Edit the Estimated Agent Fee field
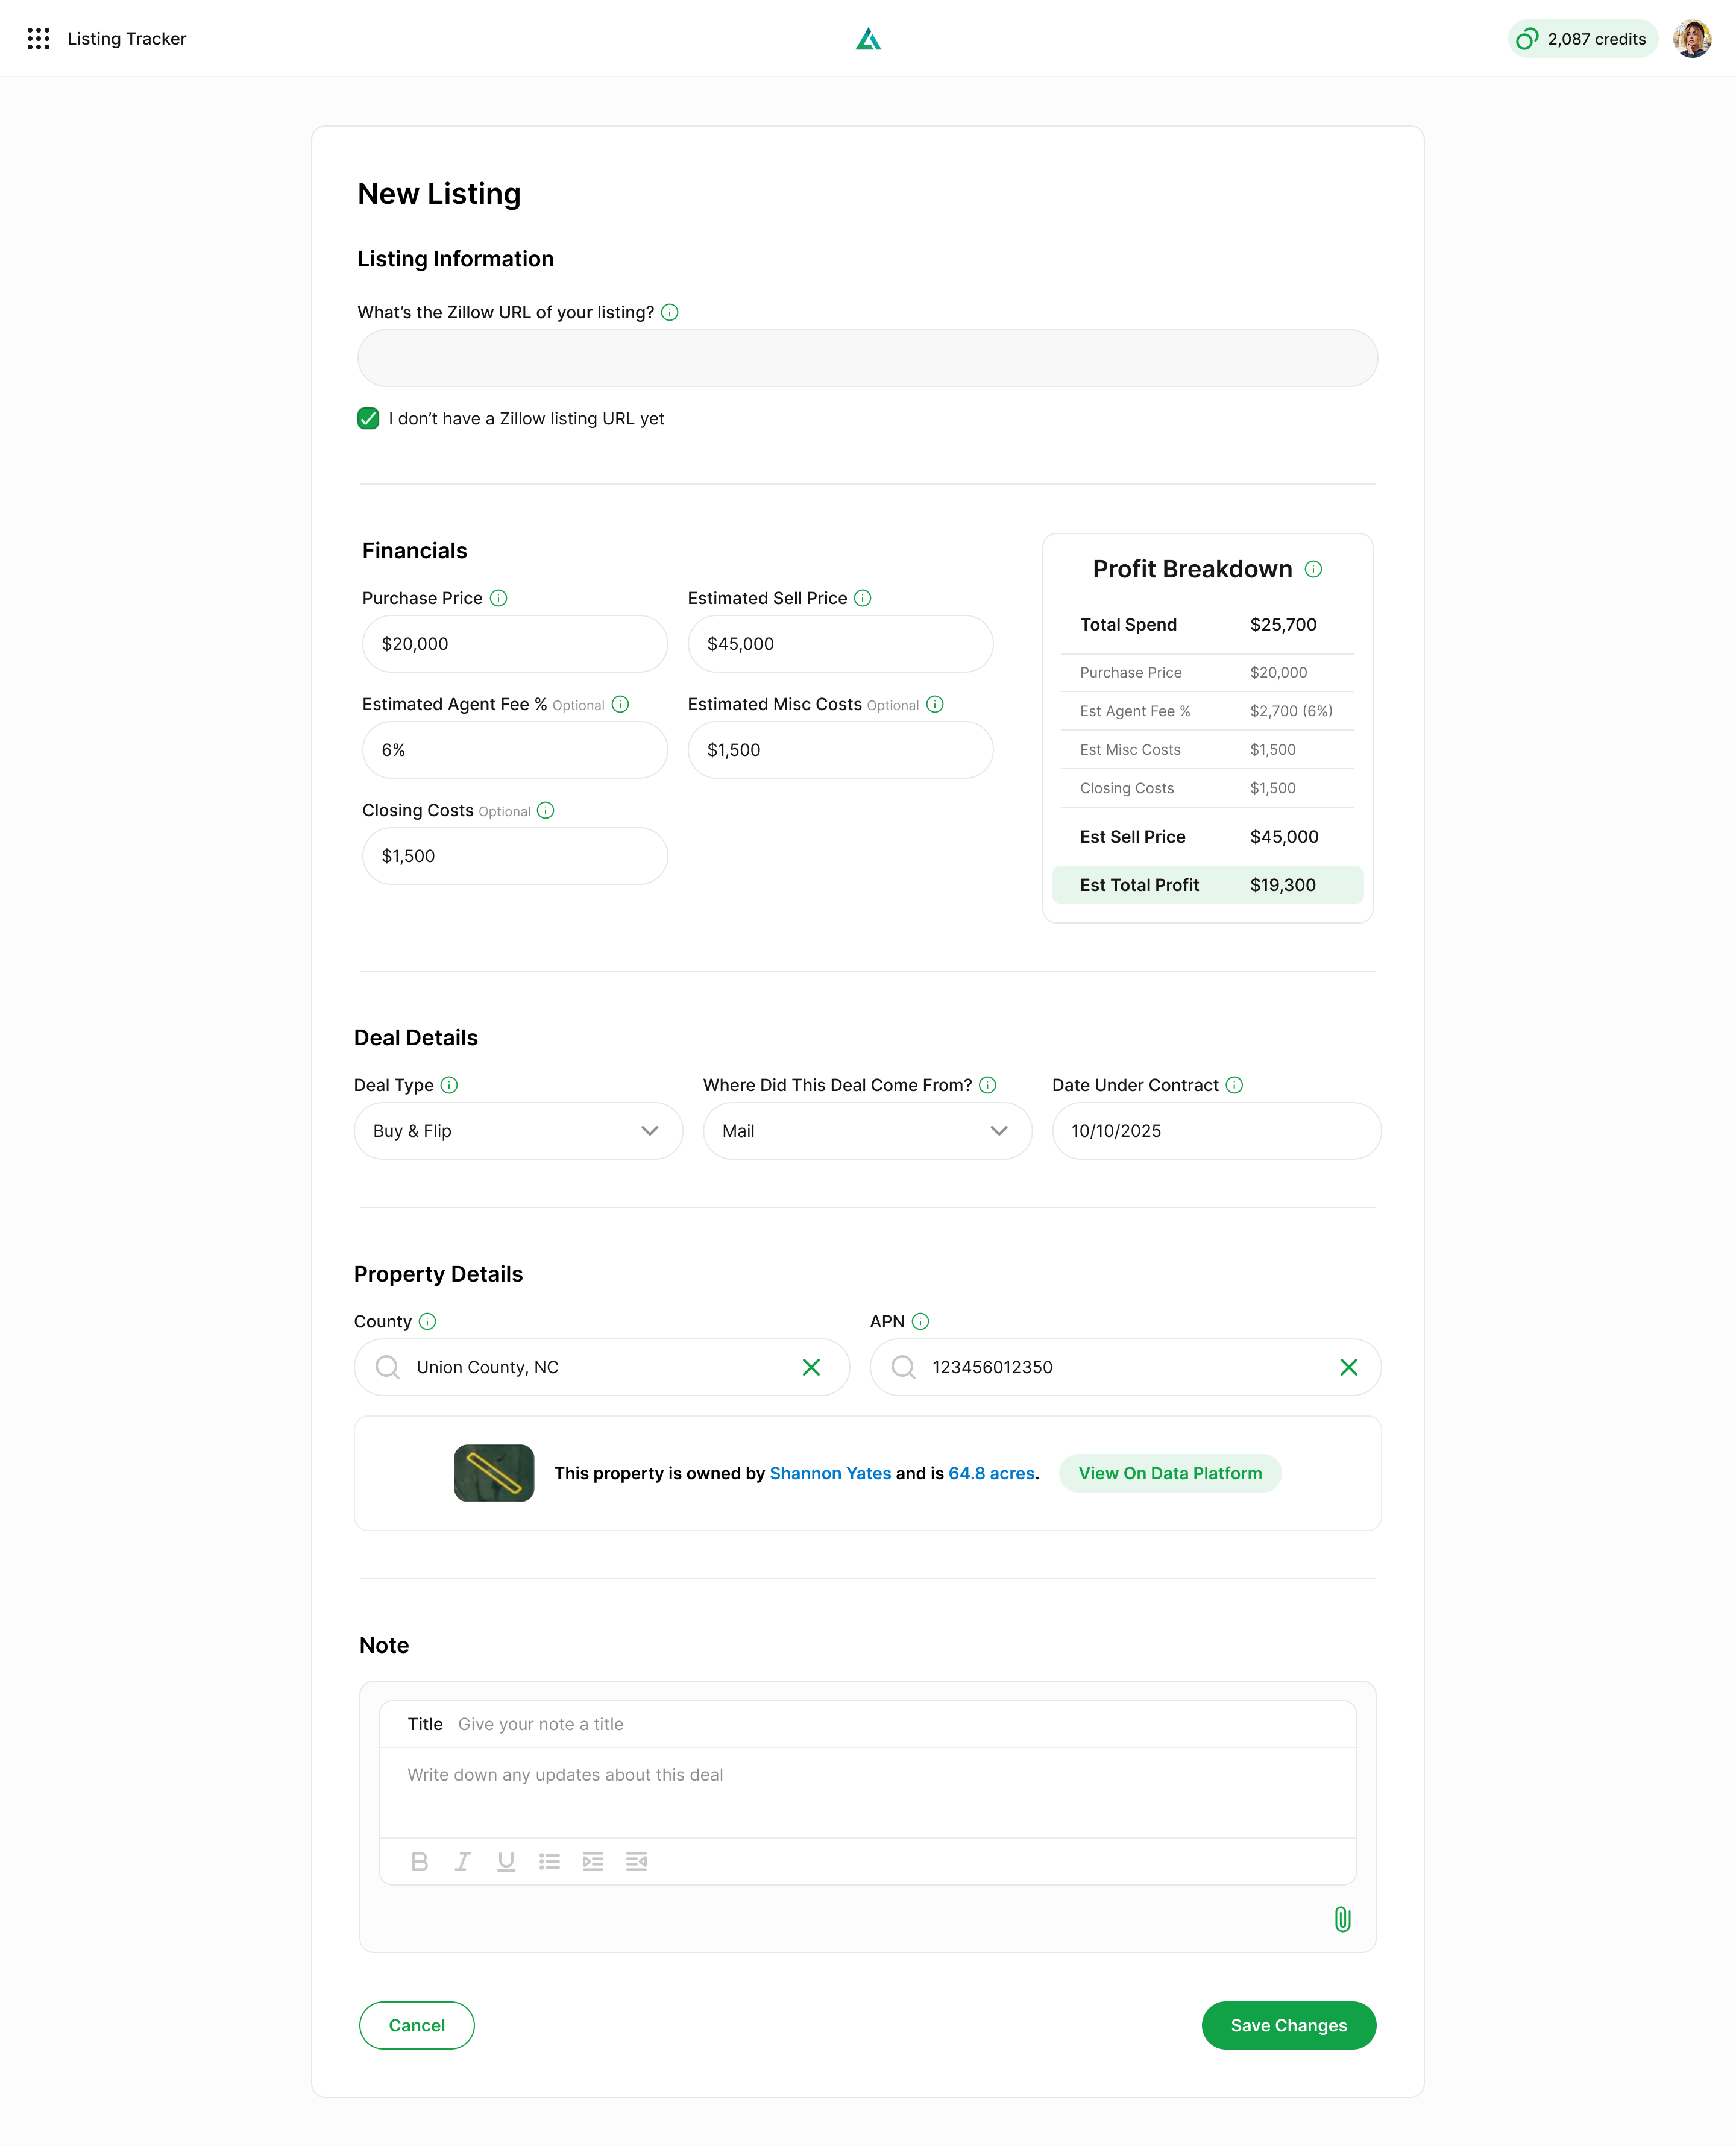 (x=515, y=750)
